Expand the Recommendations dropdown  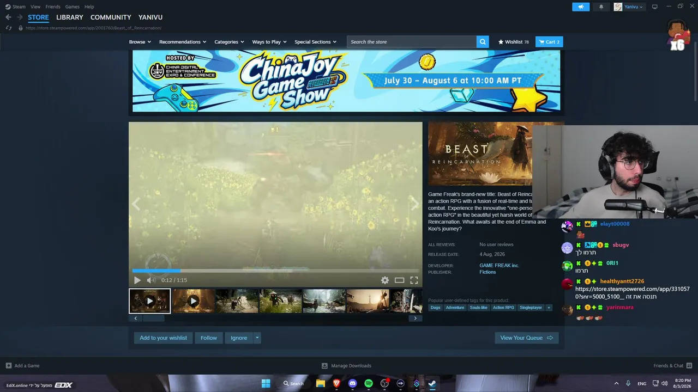coord(183,42)
